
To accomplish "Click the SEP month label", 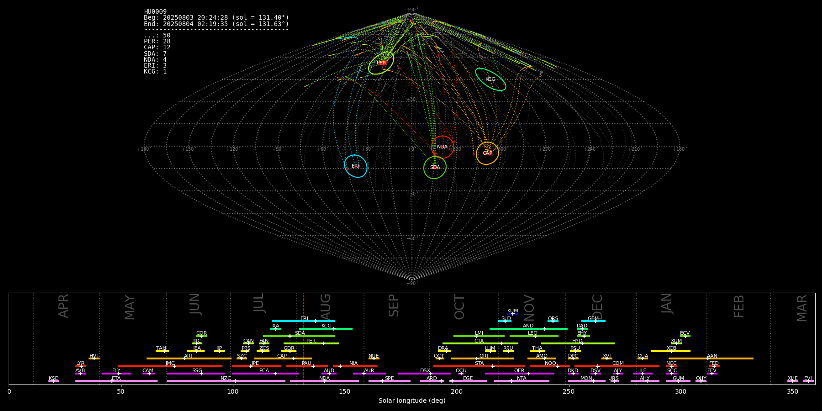I will click(x=394, y=306).
